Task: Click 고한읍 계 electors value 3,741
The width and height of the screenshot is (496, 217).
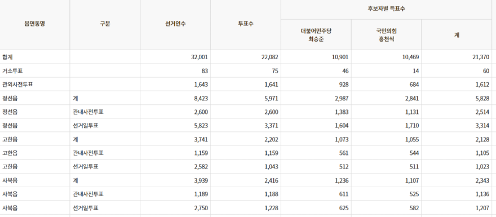Action: (x=201, y=140)
